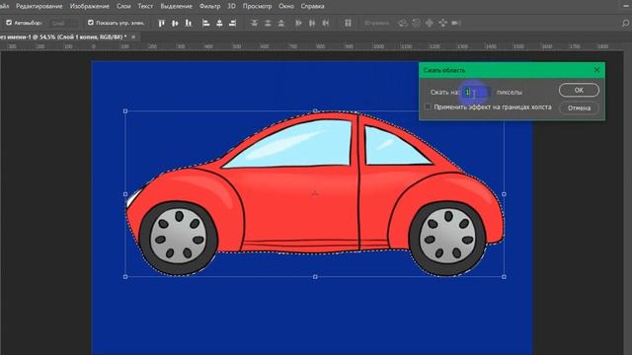The image size is (632, 355).
Task: Click the 3D slide object icon
Action: (x=442, y=23)
